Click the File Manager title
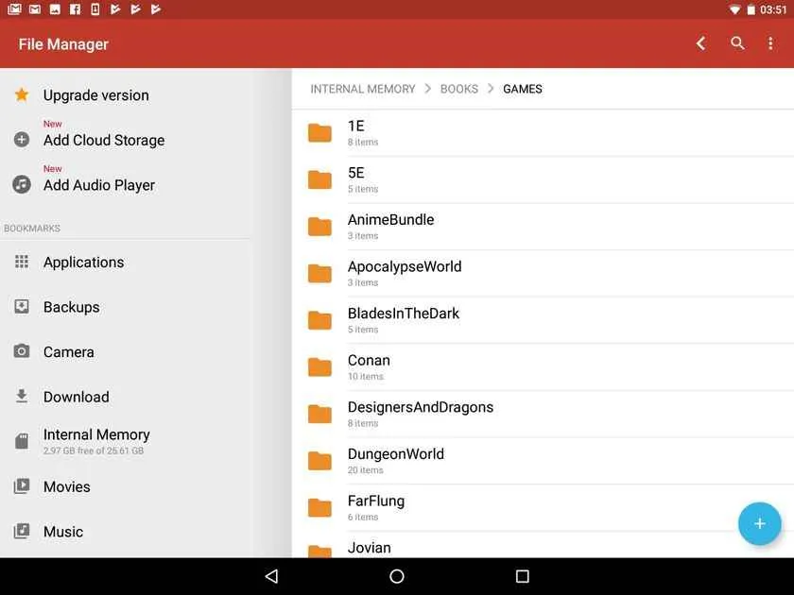 click(63, 44)
